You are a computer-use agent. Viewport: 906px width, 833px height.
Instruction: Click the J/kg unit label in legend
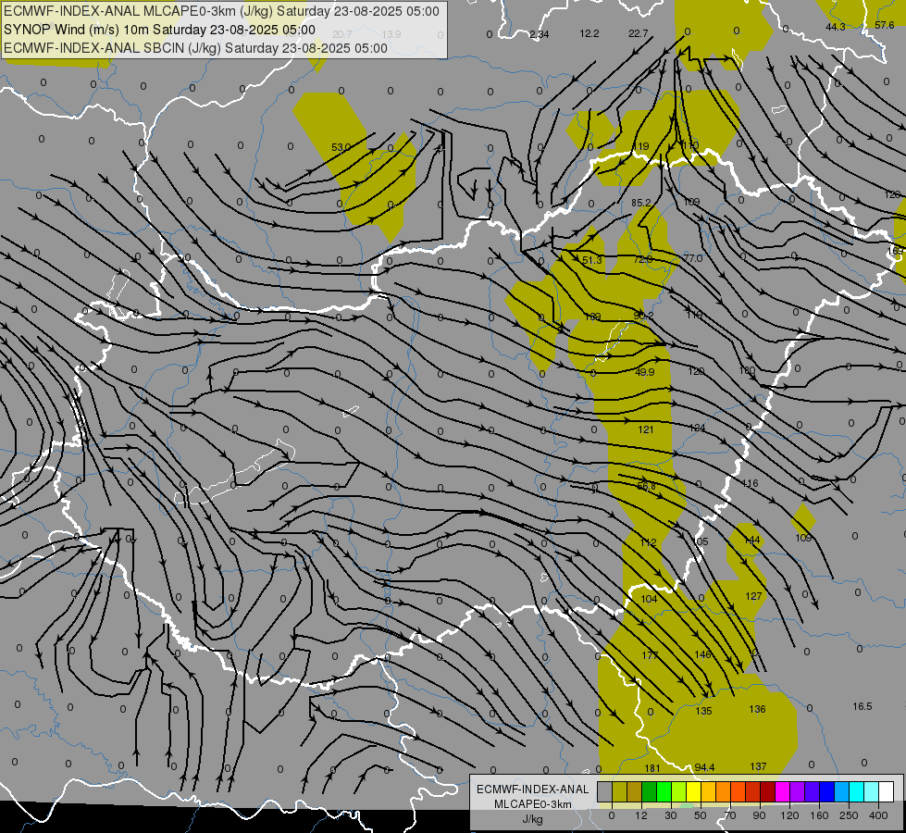pos(532,819)
